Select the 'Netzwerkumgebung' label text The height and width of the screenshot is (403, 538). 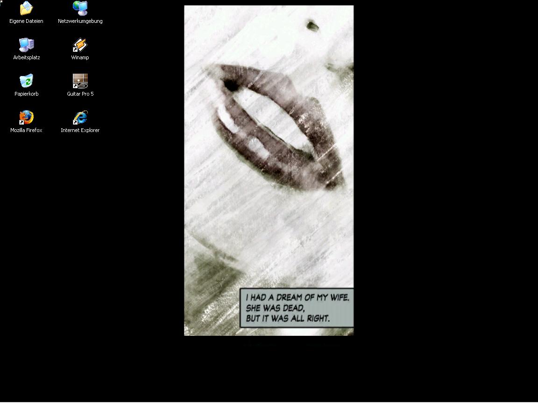pos(80,21)
